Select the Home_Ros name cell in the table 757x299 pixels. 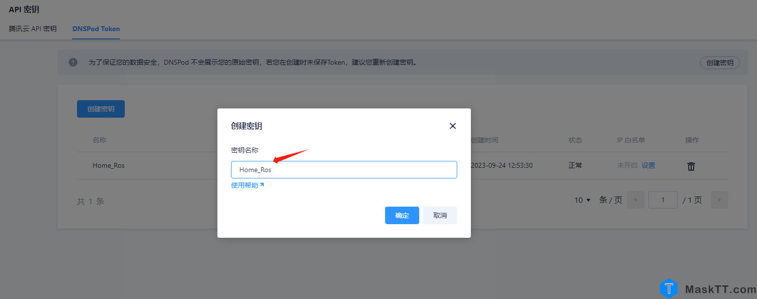coord(109,165)
